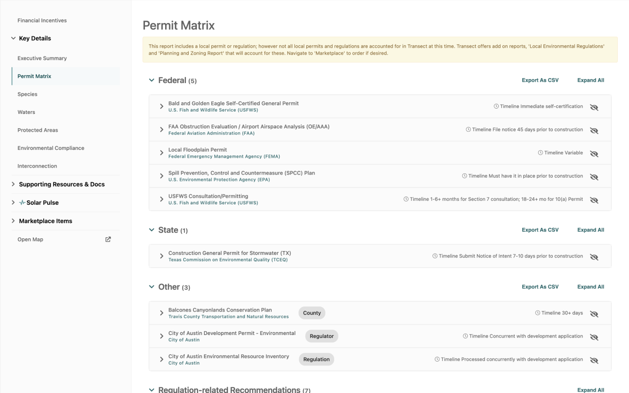The image size is (629, 393).
Task: Hide the Bald and Golden Eagle permit
Action: (x=594, y=107)
